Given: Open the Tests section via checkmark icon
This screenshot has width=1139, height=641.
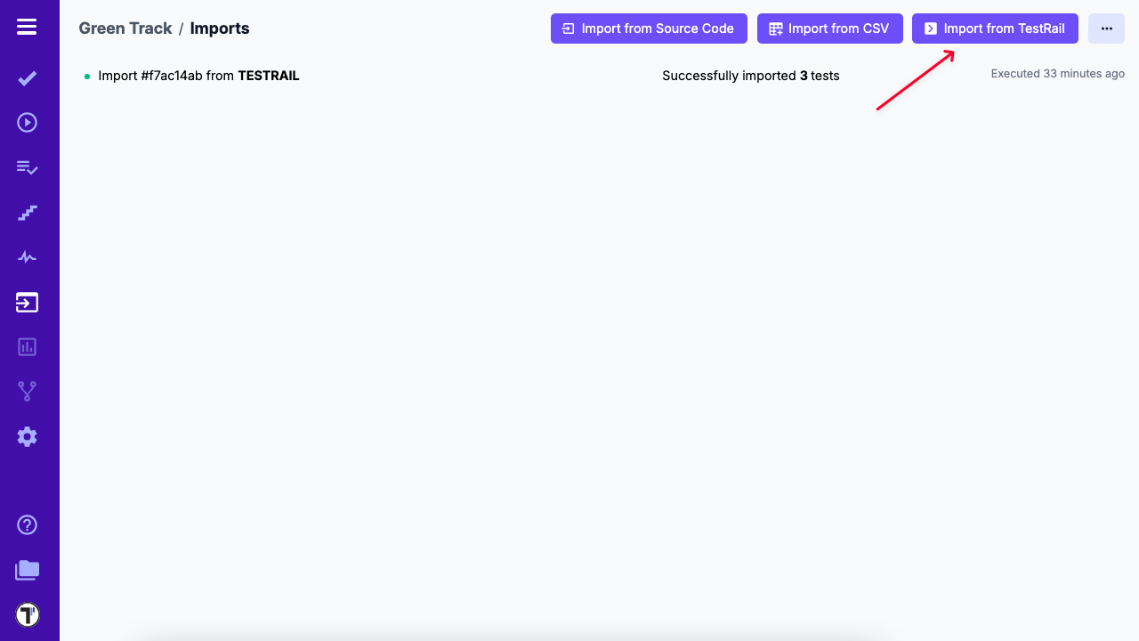Looking at the screenshot, I should point(27,78).
